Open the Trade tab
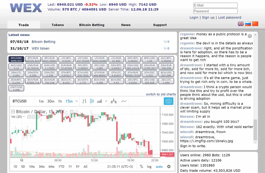265x173 pixels. pos(24,25)
